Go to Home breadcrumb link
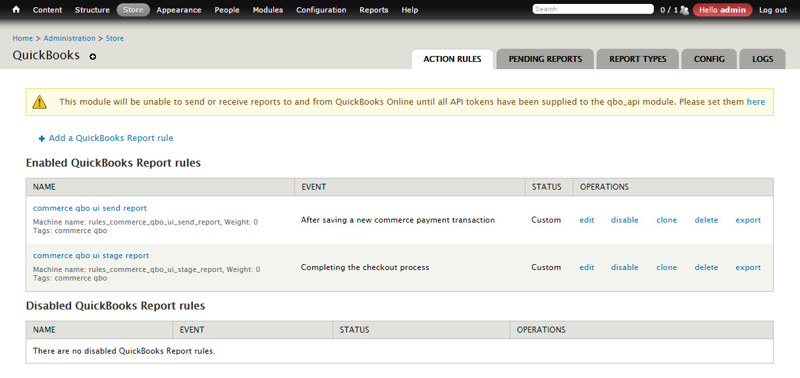Screen dimensions: 800x378 point(22,38)
